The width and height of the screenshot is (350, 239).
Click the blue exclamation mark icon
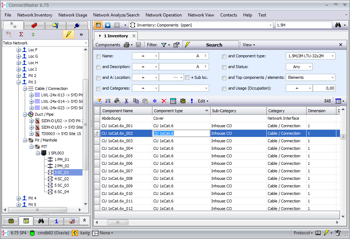[x=192, y=101]
